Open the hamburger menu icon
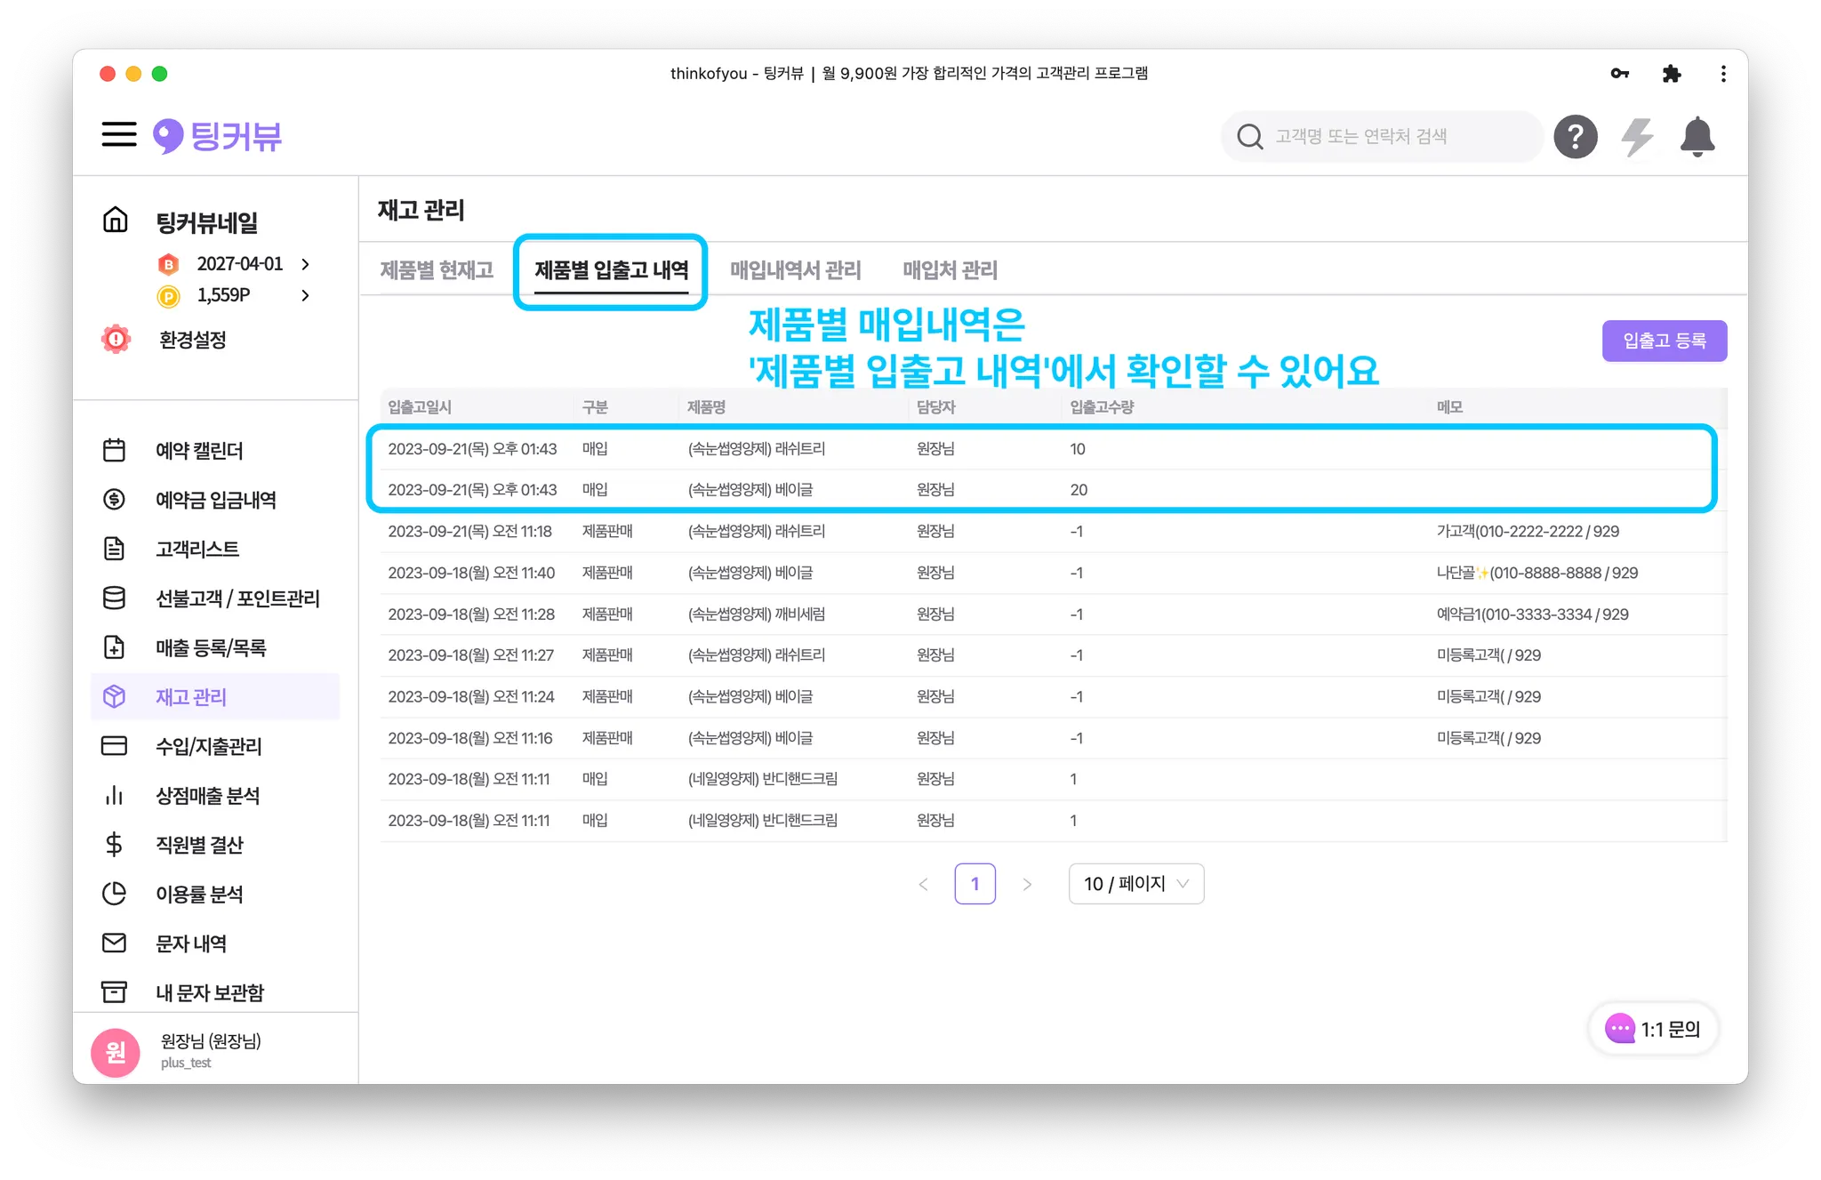1821x1180 pixels. click(119, 135)
